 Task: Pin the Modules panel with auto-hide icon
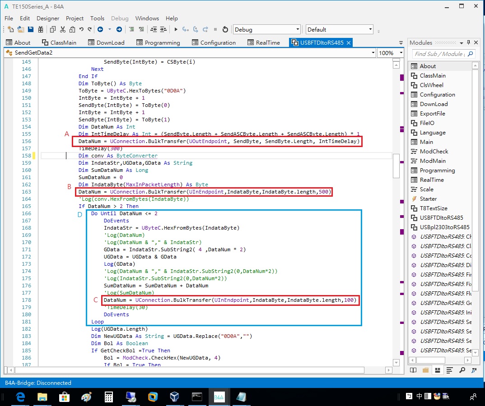tap(469, 42)
